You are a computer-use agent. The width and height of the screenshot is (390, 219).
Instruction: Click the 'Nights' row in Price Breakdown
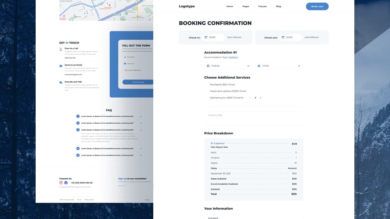254,163
